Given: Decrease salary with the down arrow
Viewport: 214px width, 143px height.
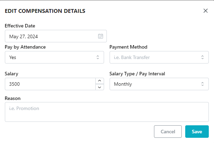Looking at the screenshot, I should [x=99, y=87].
